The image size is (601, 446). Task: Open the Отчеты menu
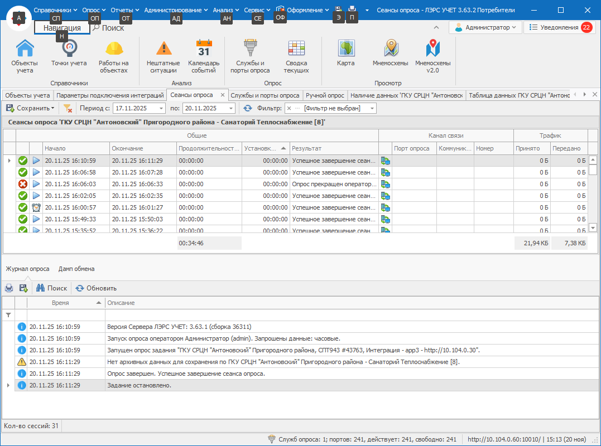pos(122,10)
